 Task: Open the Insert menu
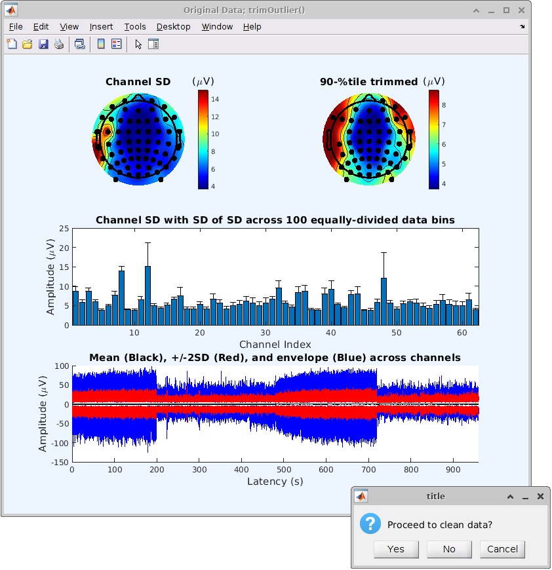[x=101, y=27]
